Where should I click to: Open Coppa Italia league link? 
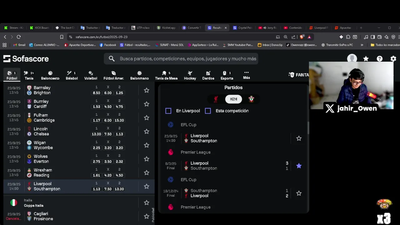pyautogui.click(x=33, y=206)
